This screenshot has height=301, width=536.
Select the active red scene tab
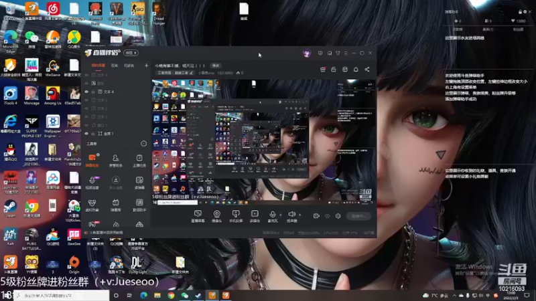point(98,66)
